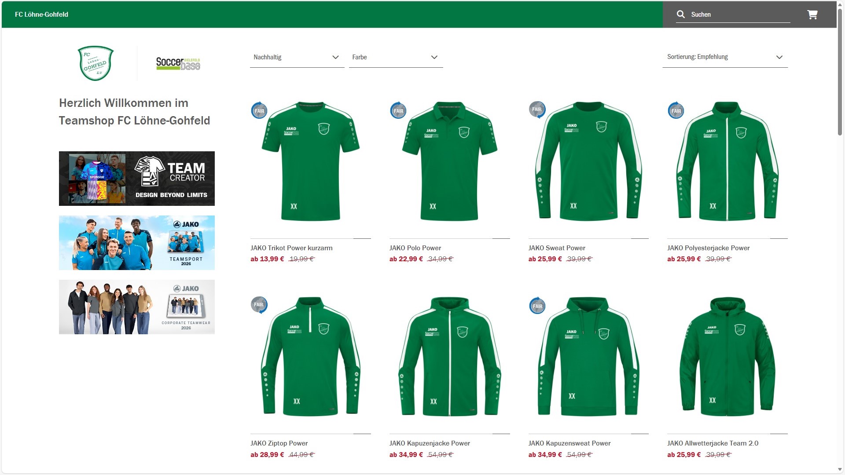
Task: Expand the Nachhaltig filter dropdown
Action: coord(297,57)
